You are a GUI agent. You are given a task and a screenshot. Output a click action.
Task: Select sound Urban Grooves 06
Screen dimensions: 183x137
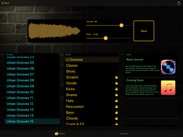pyautogui.click(x=32, y=68)
